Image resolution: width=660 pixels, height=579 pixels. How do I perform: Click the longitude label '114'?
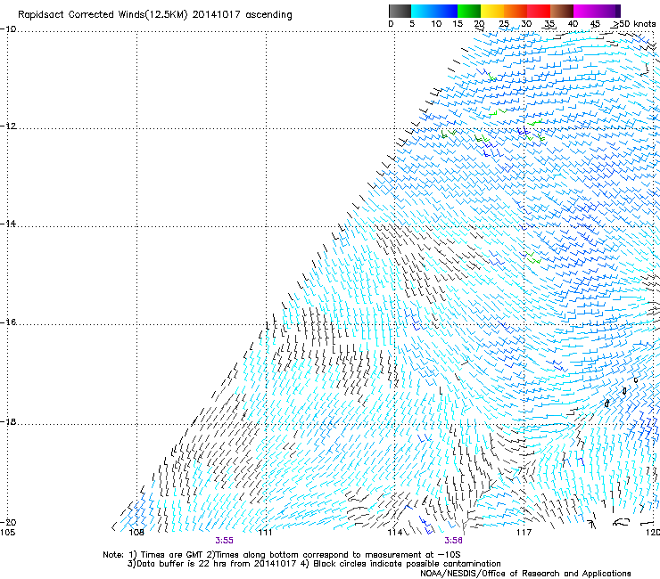[x=395, y=533]
